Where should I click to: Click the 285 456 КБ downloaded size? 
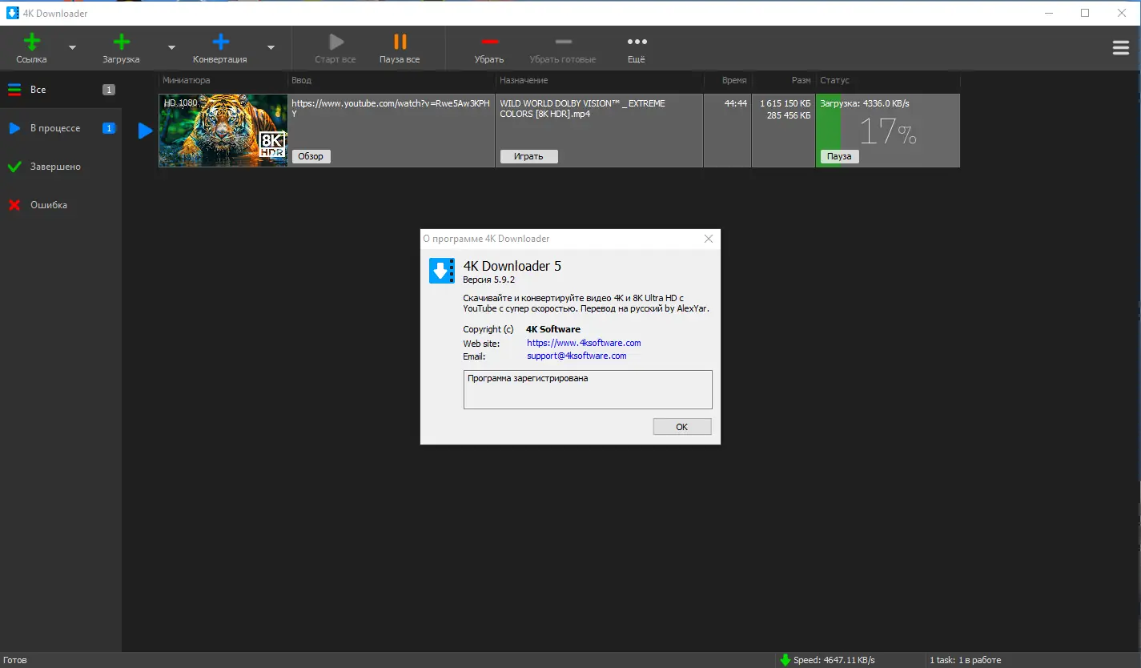789,116
